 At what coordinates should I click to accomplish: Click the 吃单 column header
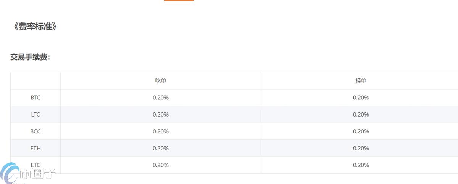click(x=161, y=81)
